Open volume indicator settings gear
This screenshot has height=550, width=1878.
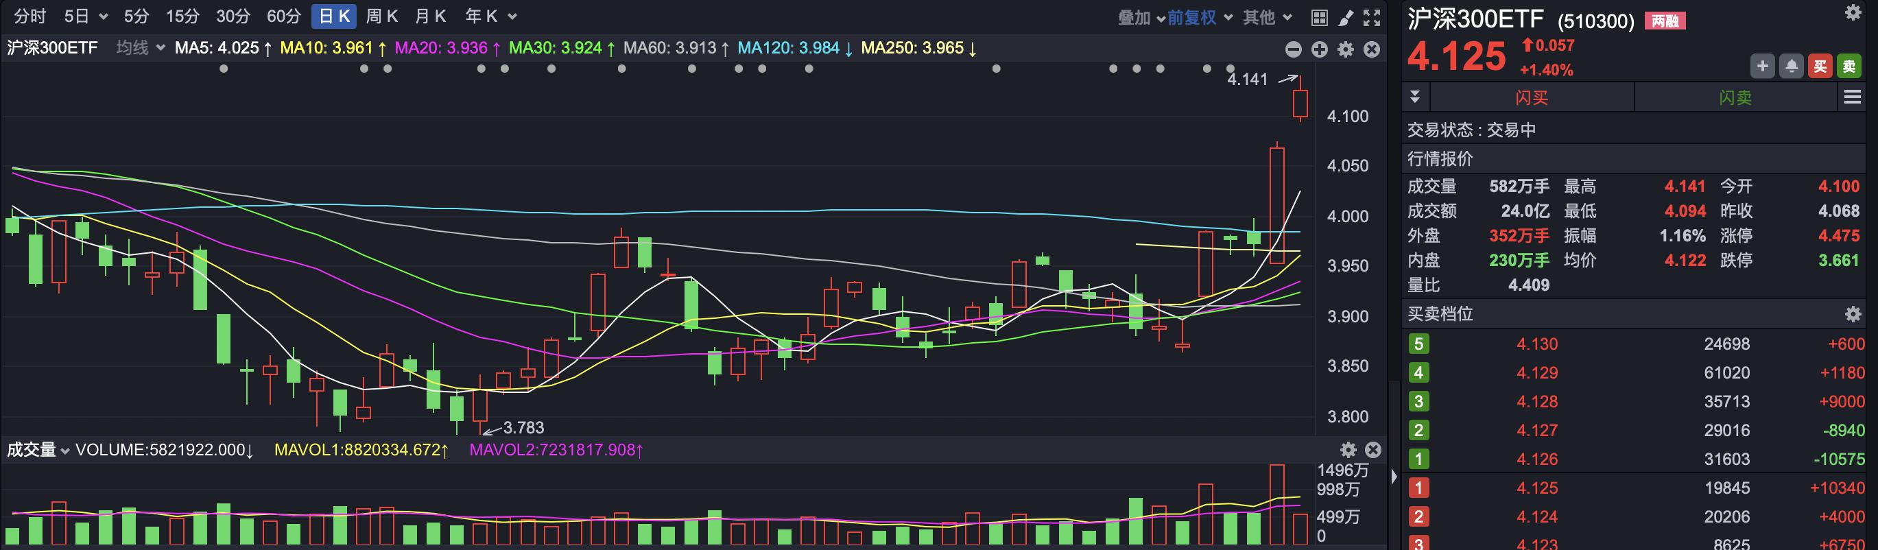point(1348,449)
